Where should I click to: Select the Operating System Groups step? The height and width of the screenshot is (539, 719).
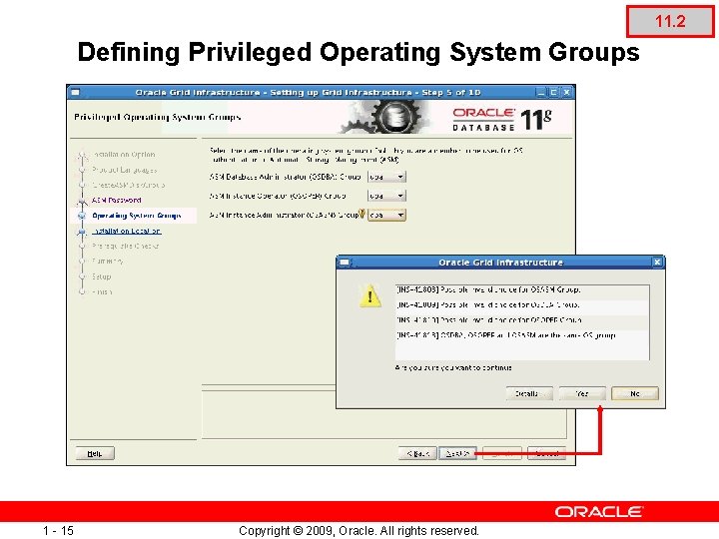coord(137,216)
